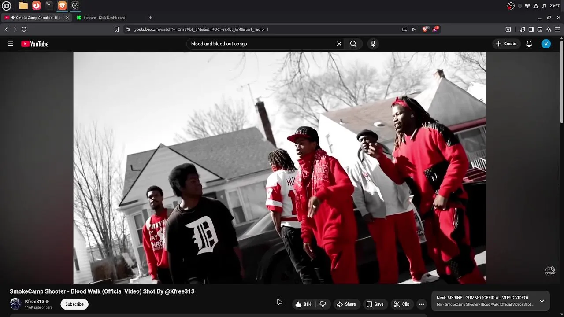Open the terminal from the taskbar

coord(49,6)
